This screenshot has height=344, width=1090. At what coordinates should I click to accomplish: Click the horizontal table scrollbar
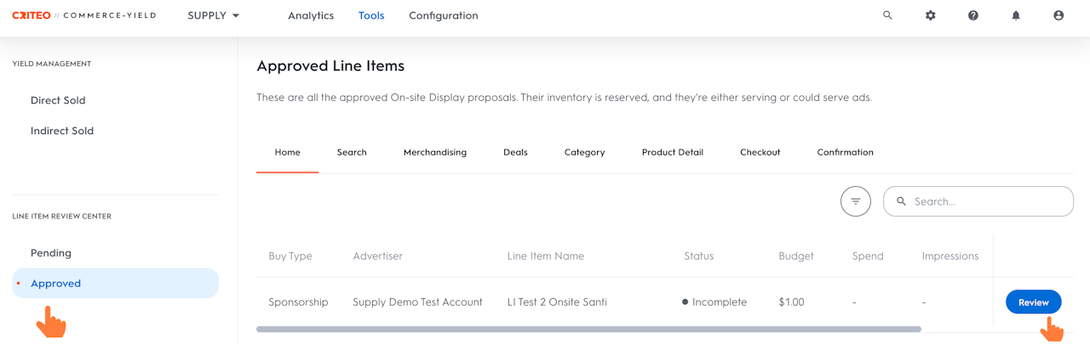point(588,329)
